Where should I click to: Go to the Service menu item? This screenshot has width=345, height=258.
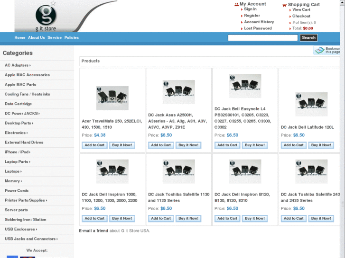click(55, 37)
